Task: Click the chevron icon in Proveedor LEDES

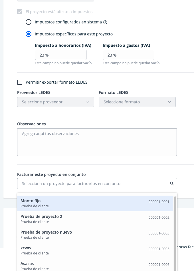Action: point(88,102)
